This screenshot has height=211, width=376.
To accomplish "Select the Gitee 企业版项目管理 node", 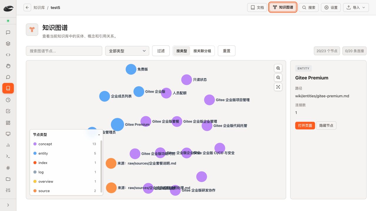I will click(x=209, y=100).
